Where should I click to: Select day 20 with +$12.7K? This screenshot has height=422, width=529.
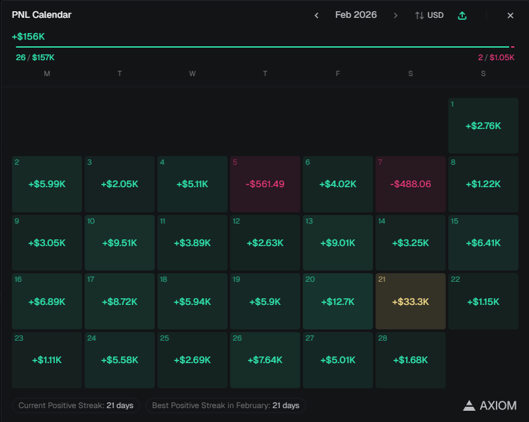(x=338, y=301)
